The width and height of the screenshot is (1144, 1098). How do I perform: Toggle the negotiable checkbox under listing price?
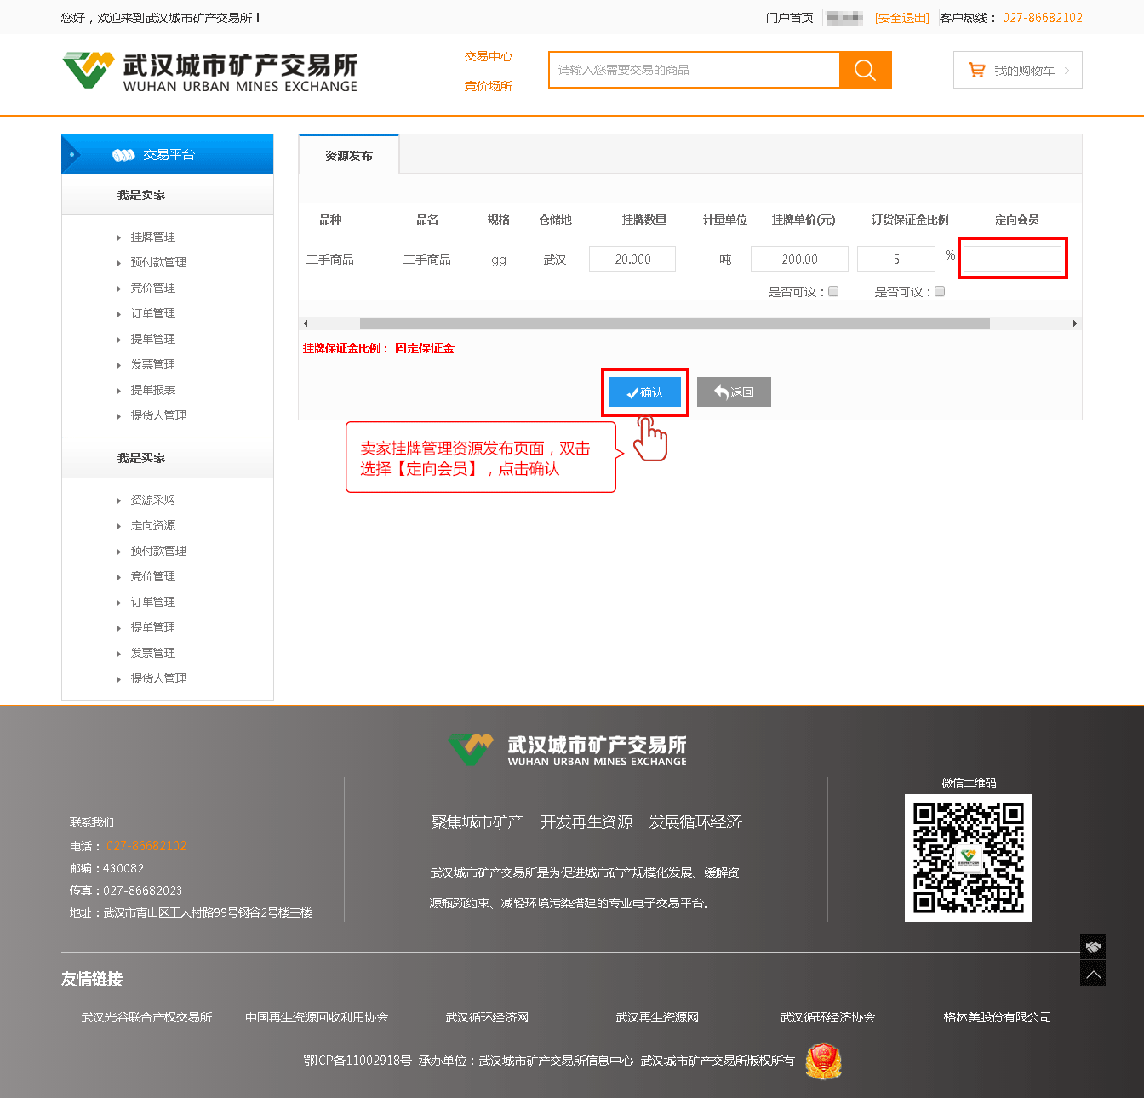(x=833, y=291)
